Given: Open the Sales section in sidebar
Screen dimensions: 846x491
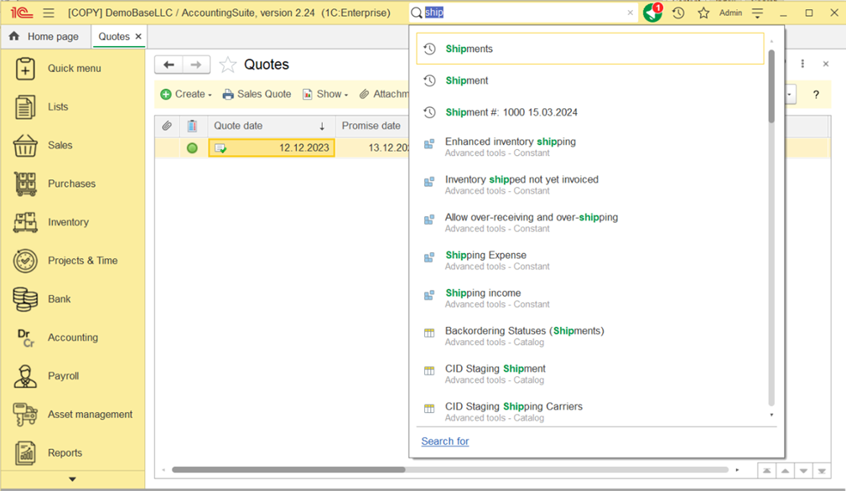Looking at the screenshot, I should click(x=60, y=146).
